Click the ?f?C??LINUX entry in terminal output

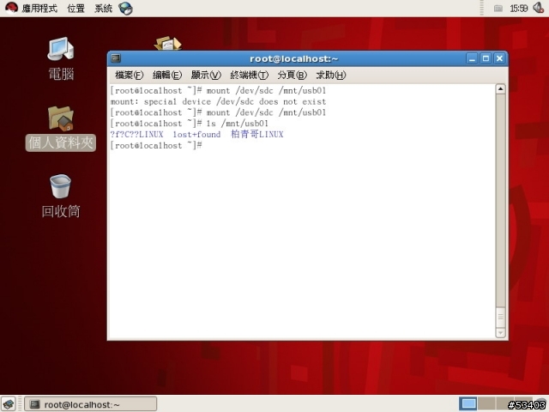[137, 135]
